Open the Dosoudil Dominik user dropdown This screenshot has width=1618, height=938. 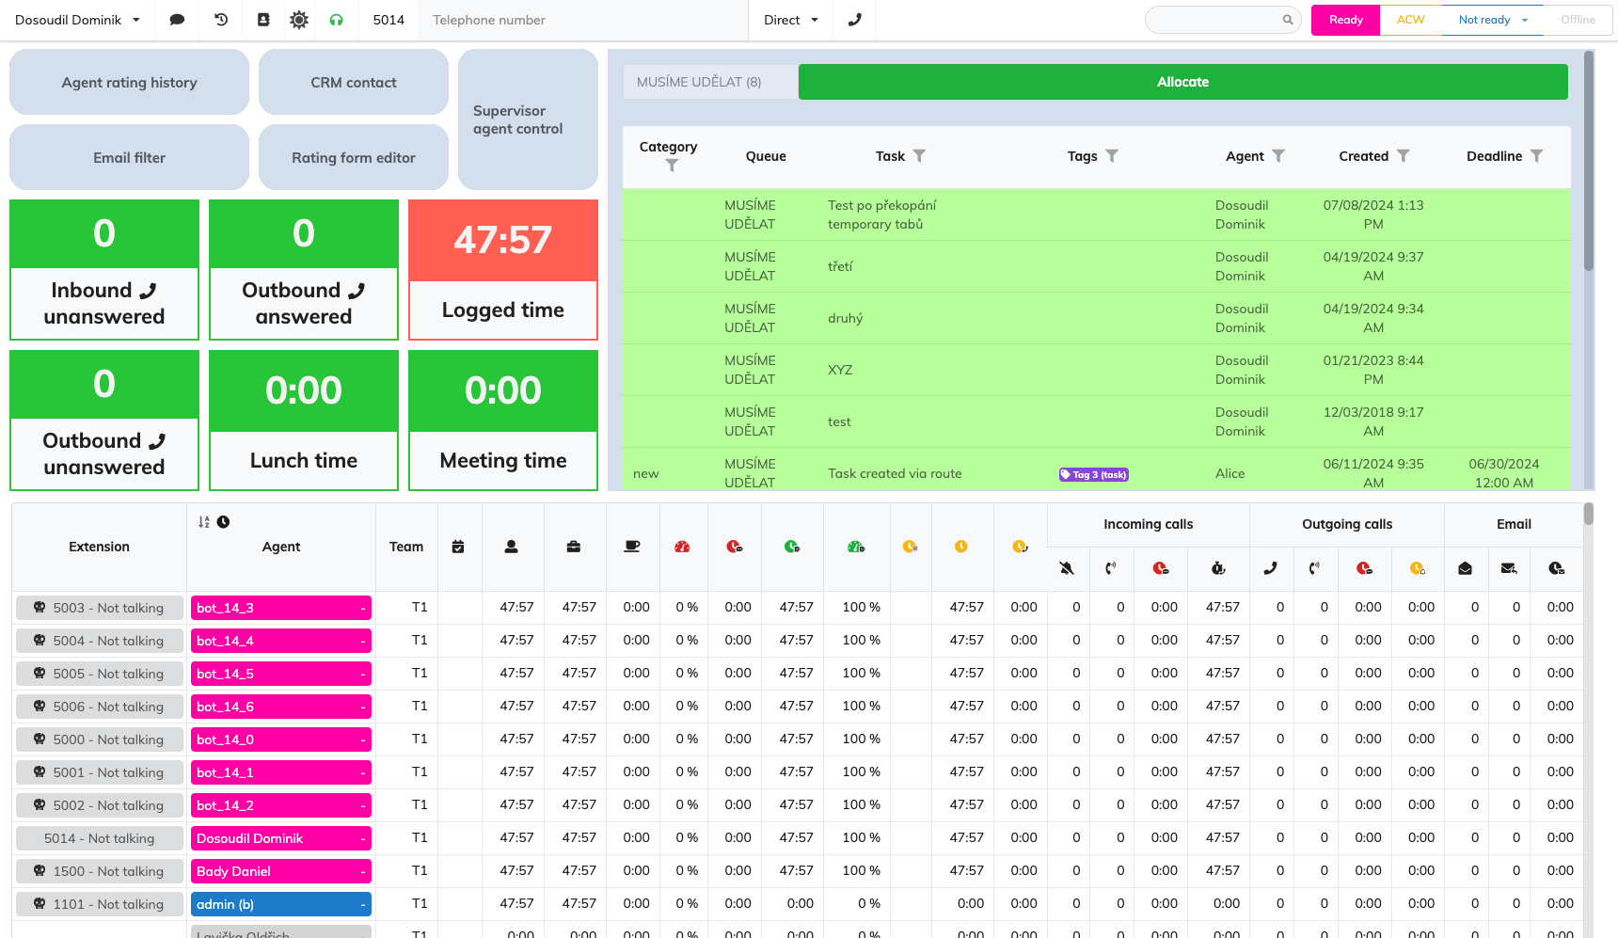[77, 20]
